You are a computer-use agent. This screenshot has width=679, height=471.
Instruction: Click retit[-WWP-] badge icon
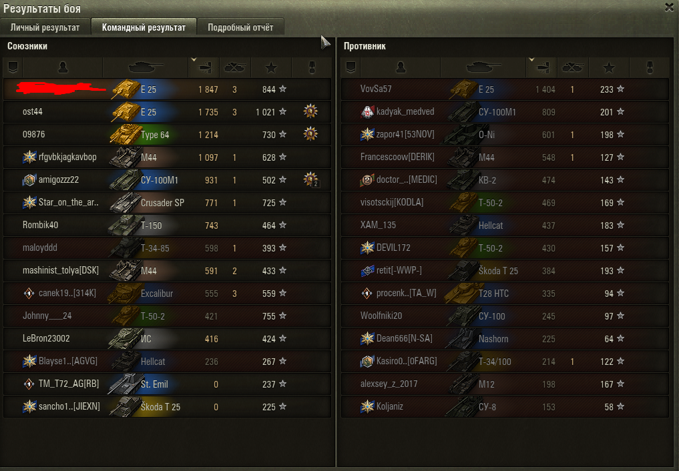pos(367,270)
